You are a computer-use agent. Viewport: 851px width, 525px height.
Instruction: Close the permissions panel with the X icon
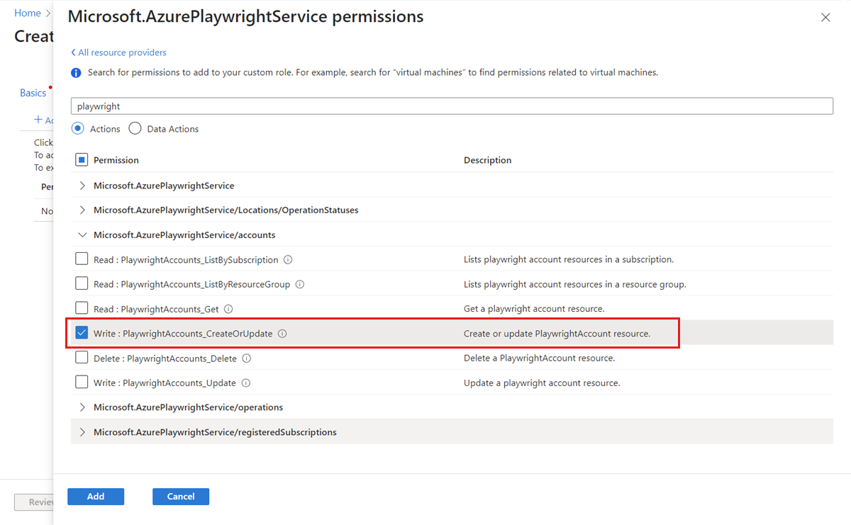[825, 17]
